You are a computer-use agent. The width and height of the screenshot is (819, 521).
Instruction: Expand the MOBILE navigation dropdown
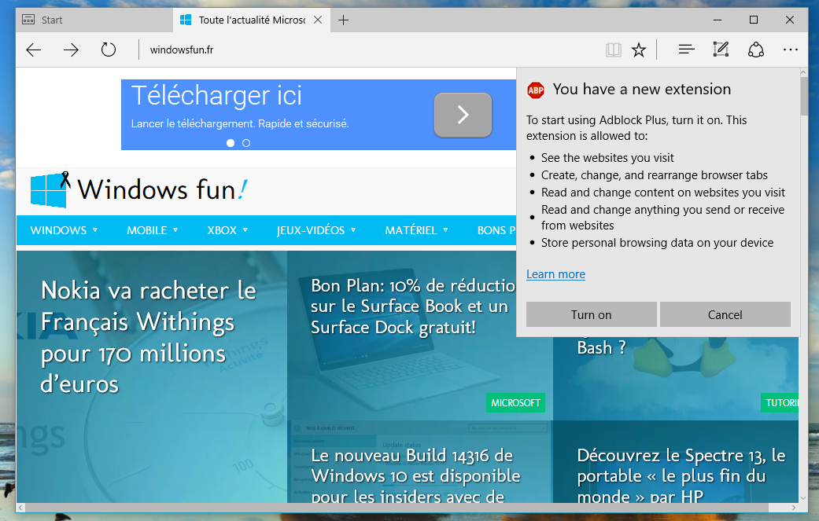(x=152, y=230)
